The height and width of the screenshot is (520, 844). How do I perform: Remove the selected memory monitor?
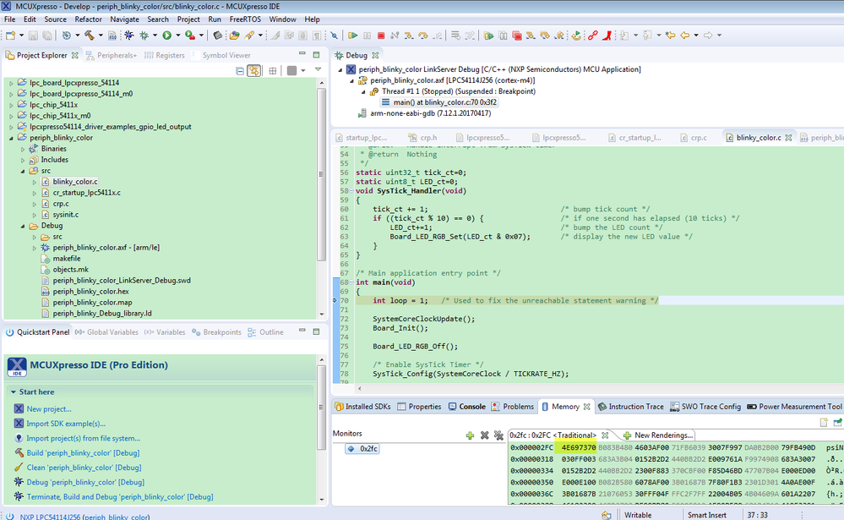[484, 435]
